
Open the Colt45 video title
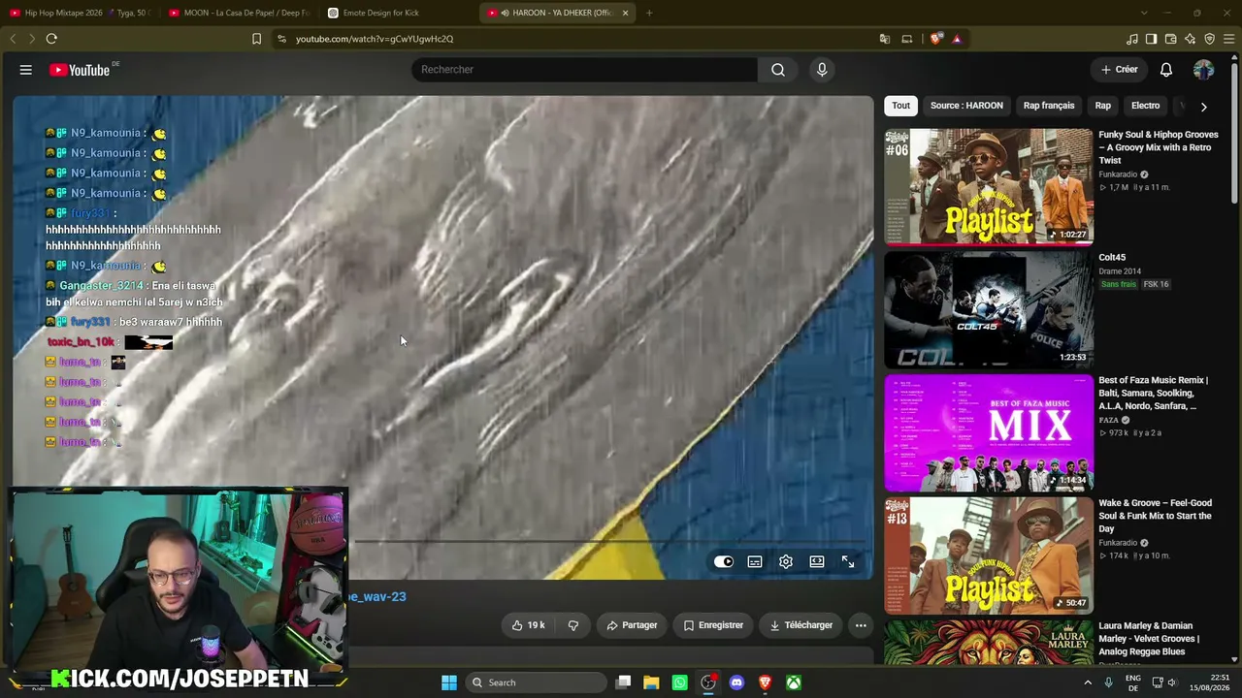1112,258
